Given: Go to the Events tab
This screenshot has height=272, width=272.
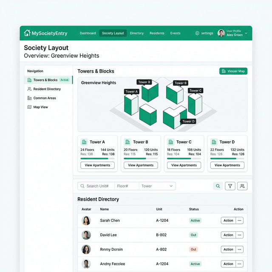Looking at the screenshot, I should coord(175,33).
